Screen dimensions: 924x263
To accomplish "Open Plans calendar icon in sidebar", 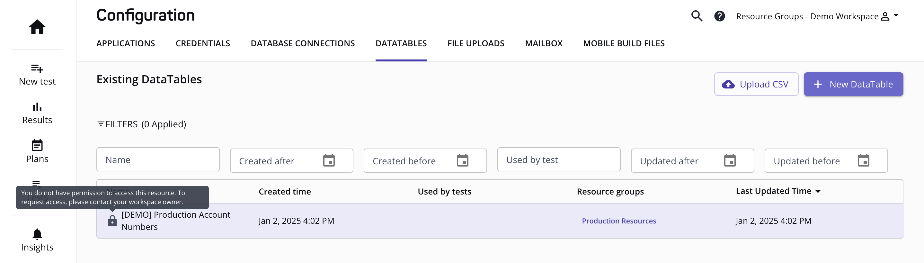I will pyautogui.click(x=37, y=145).
